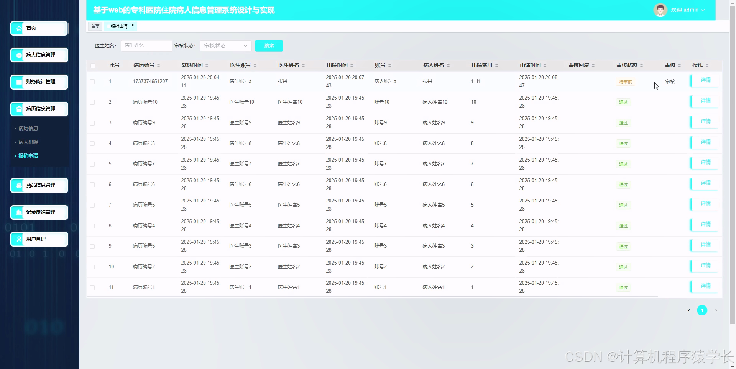
Task: Go to previous page arrow
Action: [x=688, y=310]
